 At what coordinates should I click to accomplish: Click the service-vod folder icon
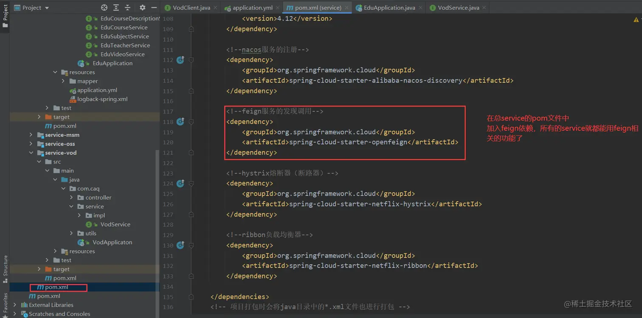pyautogui.click(x=40, y=152)
